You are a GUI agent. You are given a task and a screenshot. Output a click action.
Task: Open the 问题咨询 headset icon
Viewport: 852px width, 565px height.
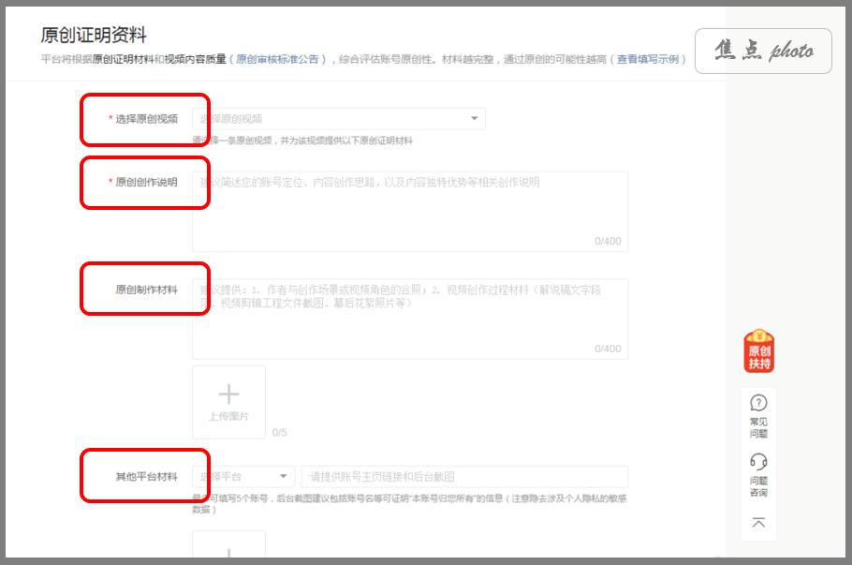[x=758, y=462]
